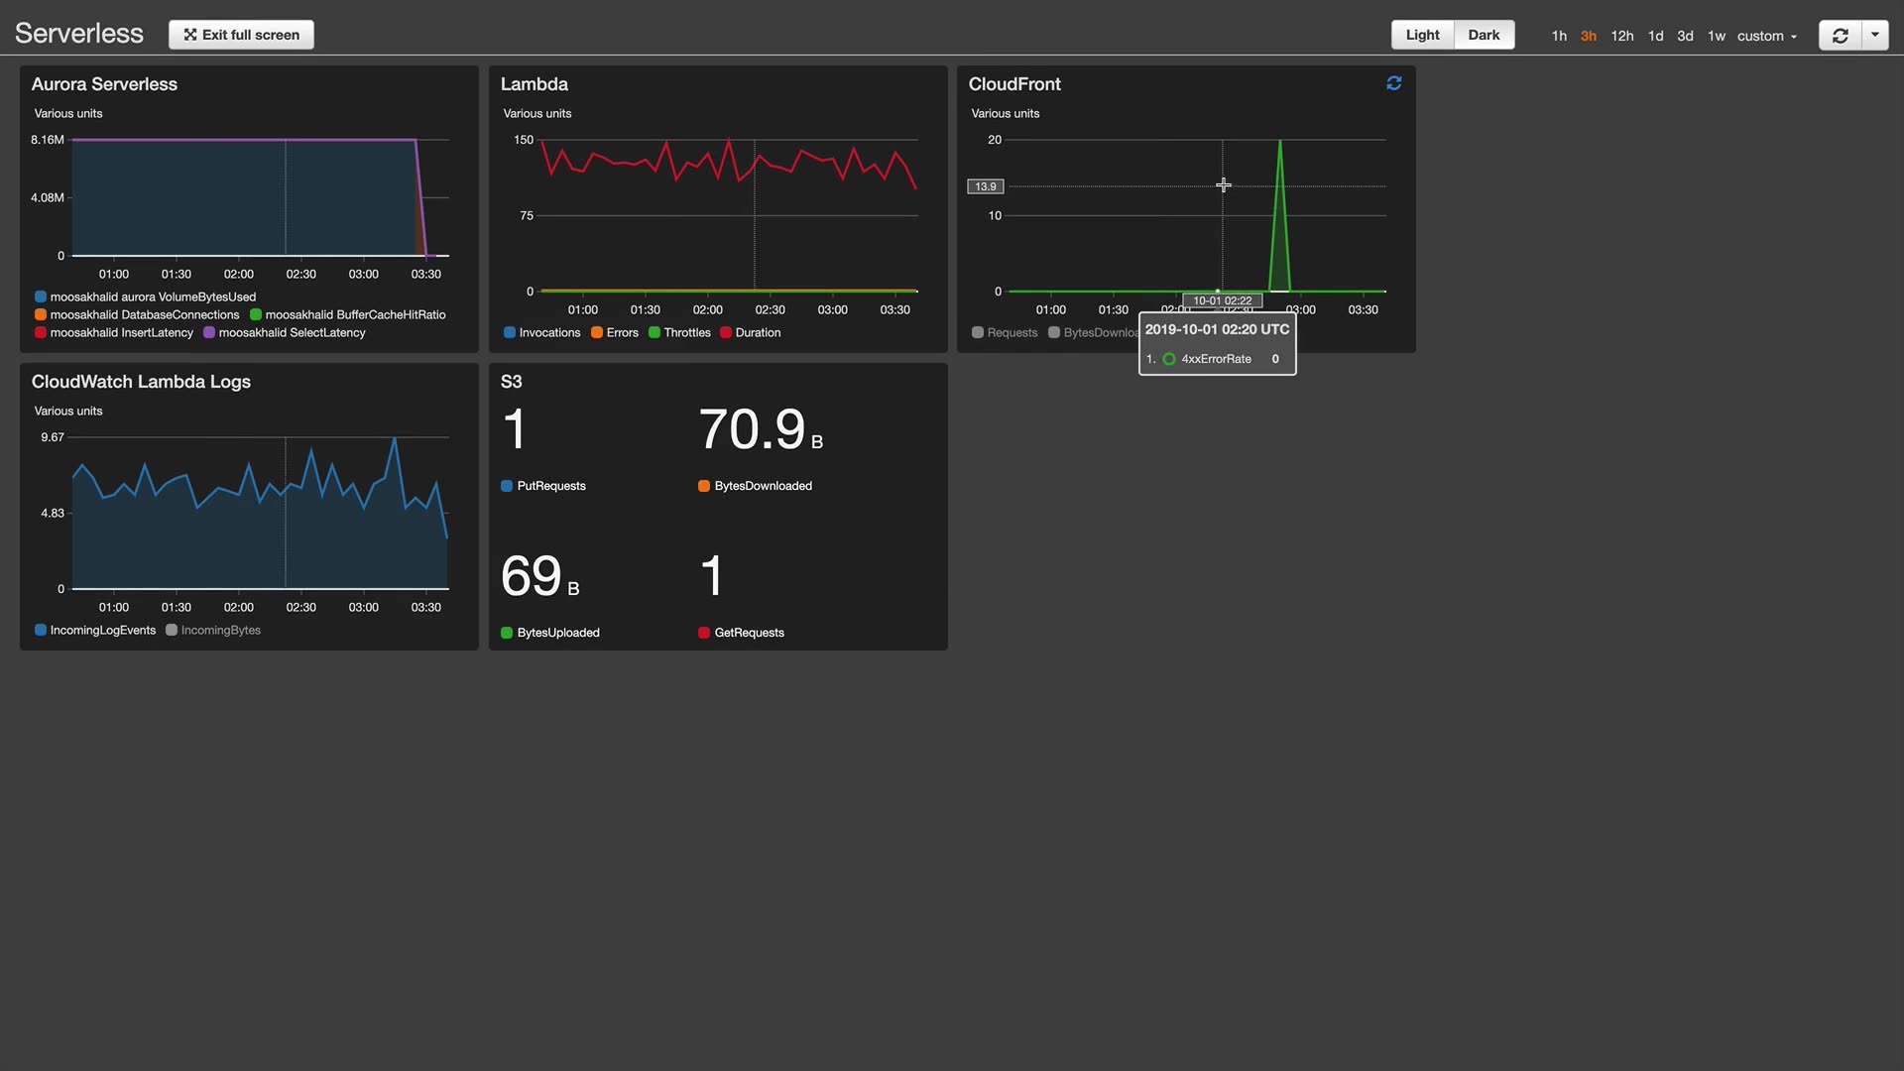The image size is (1904, 1071).
Task: Toggle Duration series in Lambda legend
Action: 758,332
